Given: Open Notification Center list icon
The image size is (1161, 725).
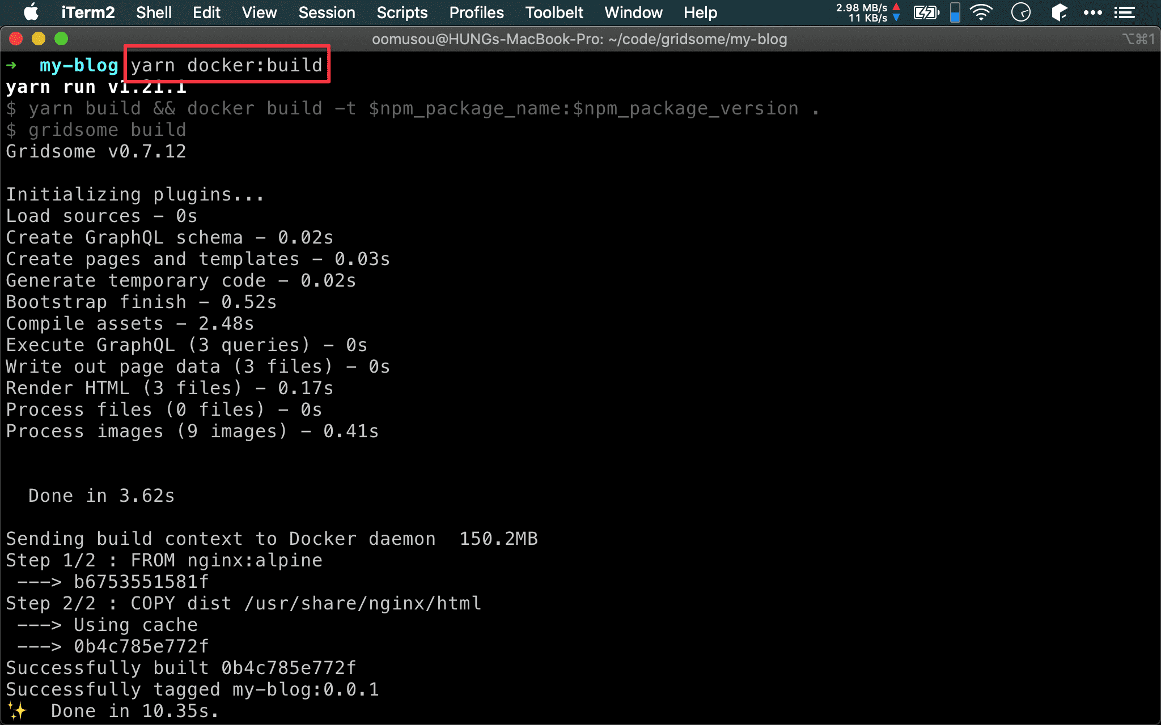Looking at the screenshot, I should 1124,12.
